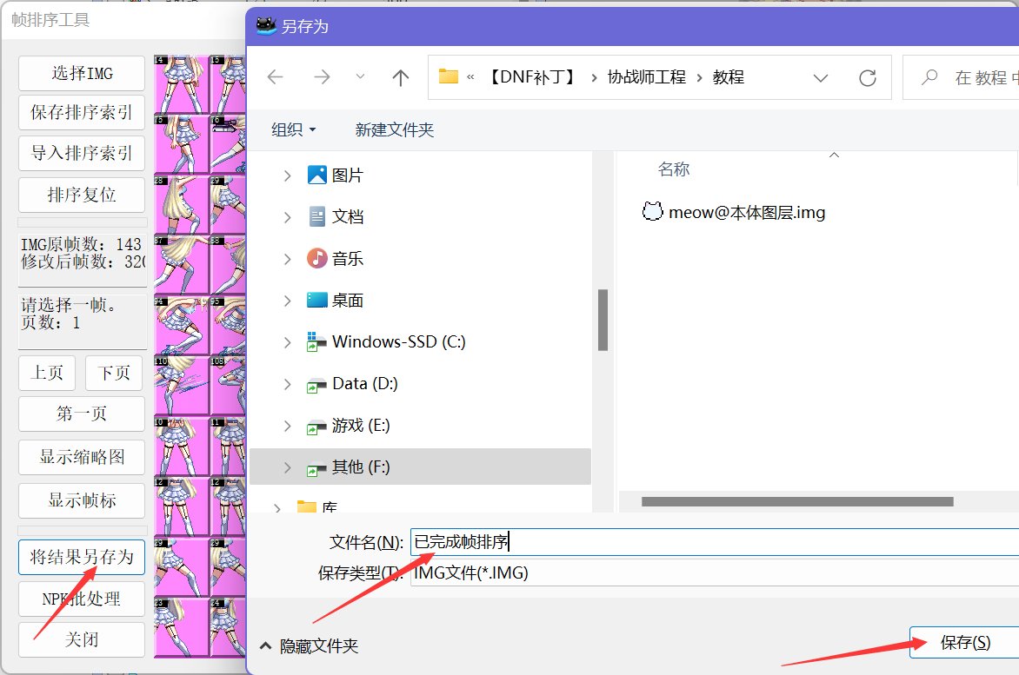Select the 游戏 (E:) drive icon
The height and width of the screenshot is (675, 1019).
pos(316,427)
